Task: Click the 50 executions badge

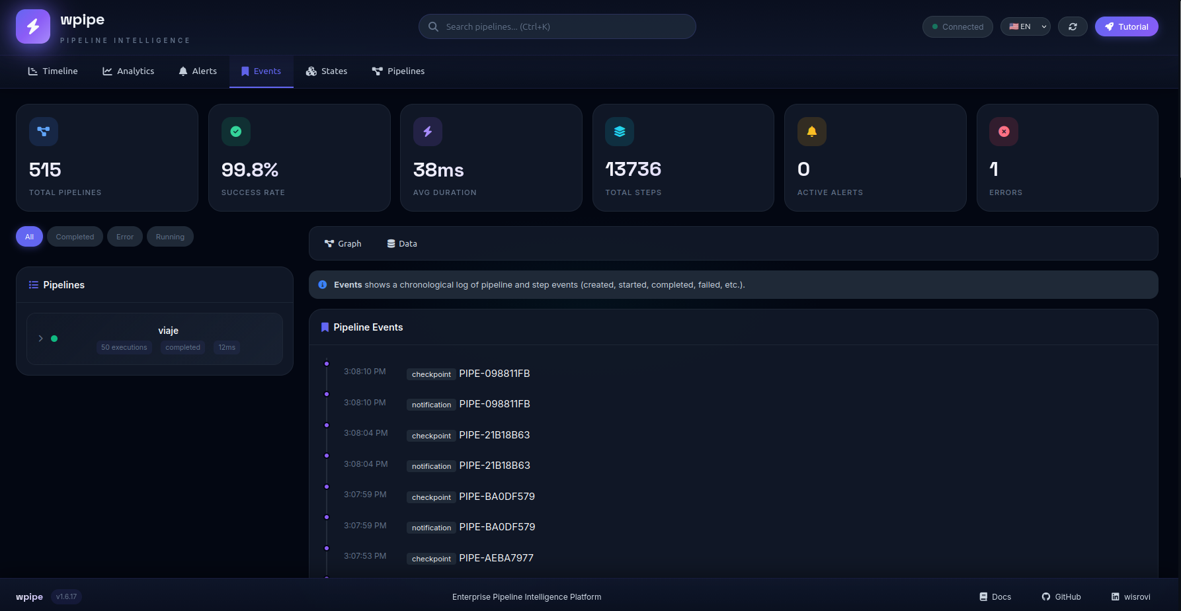Action: coord(124,347)
